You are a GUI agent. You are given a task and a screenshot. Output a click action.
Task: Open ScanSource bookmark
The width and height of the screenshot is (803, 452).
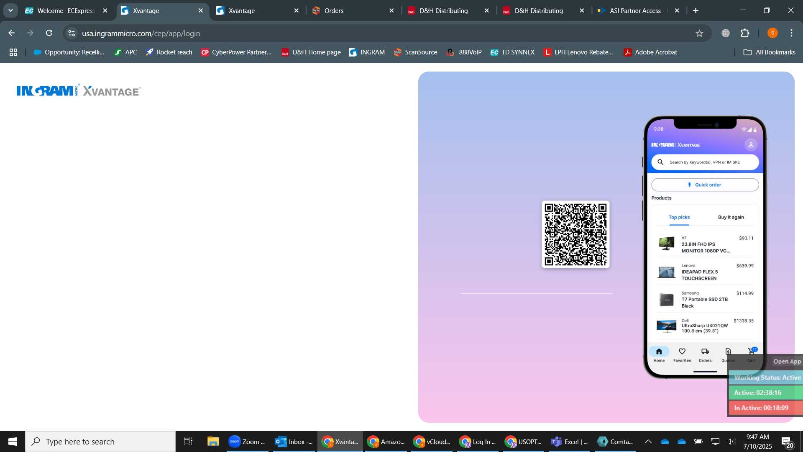click(x=416, y=52)
